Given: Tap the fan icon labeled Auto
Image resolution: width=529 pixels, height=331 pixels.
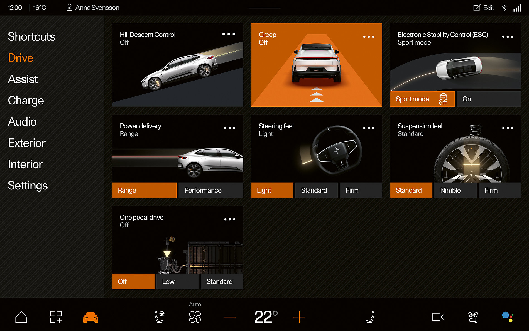Looking at the screenshot, I should click(x=195, y=317).
